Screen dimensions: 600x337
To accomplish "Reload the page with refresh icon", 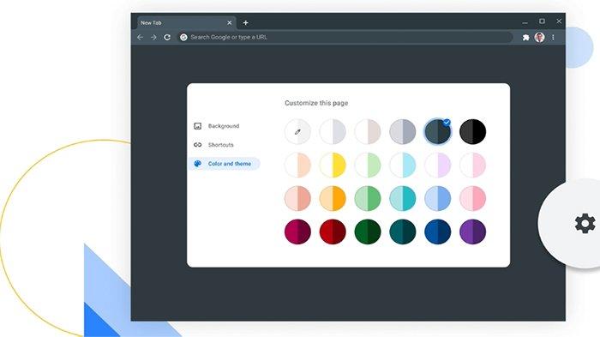I will click(x=167, y=37).
